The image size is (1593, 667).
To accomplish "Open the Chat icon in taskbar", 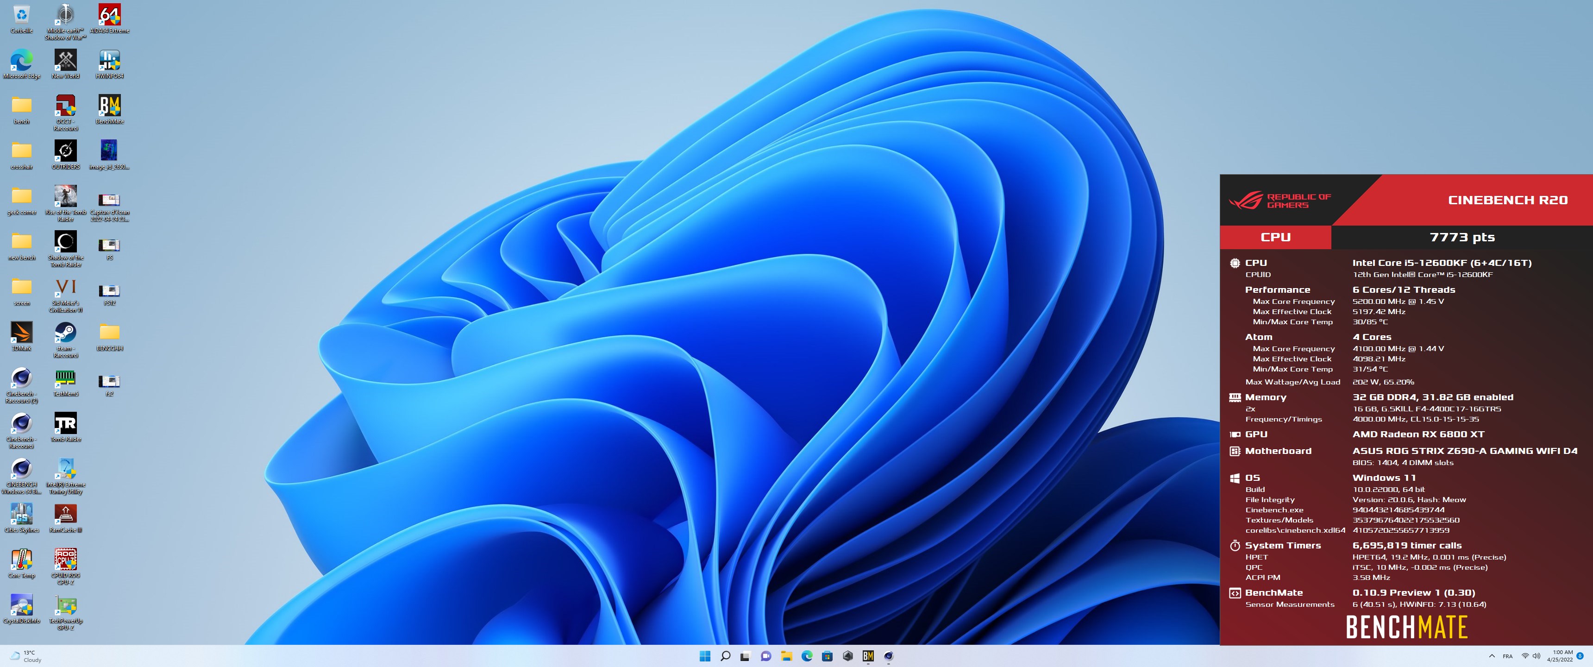I will pos(766,656).
